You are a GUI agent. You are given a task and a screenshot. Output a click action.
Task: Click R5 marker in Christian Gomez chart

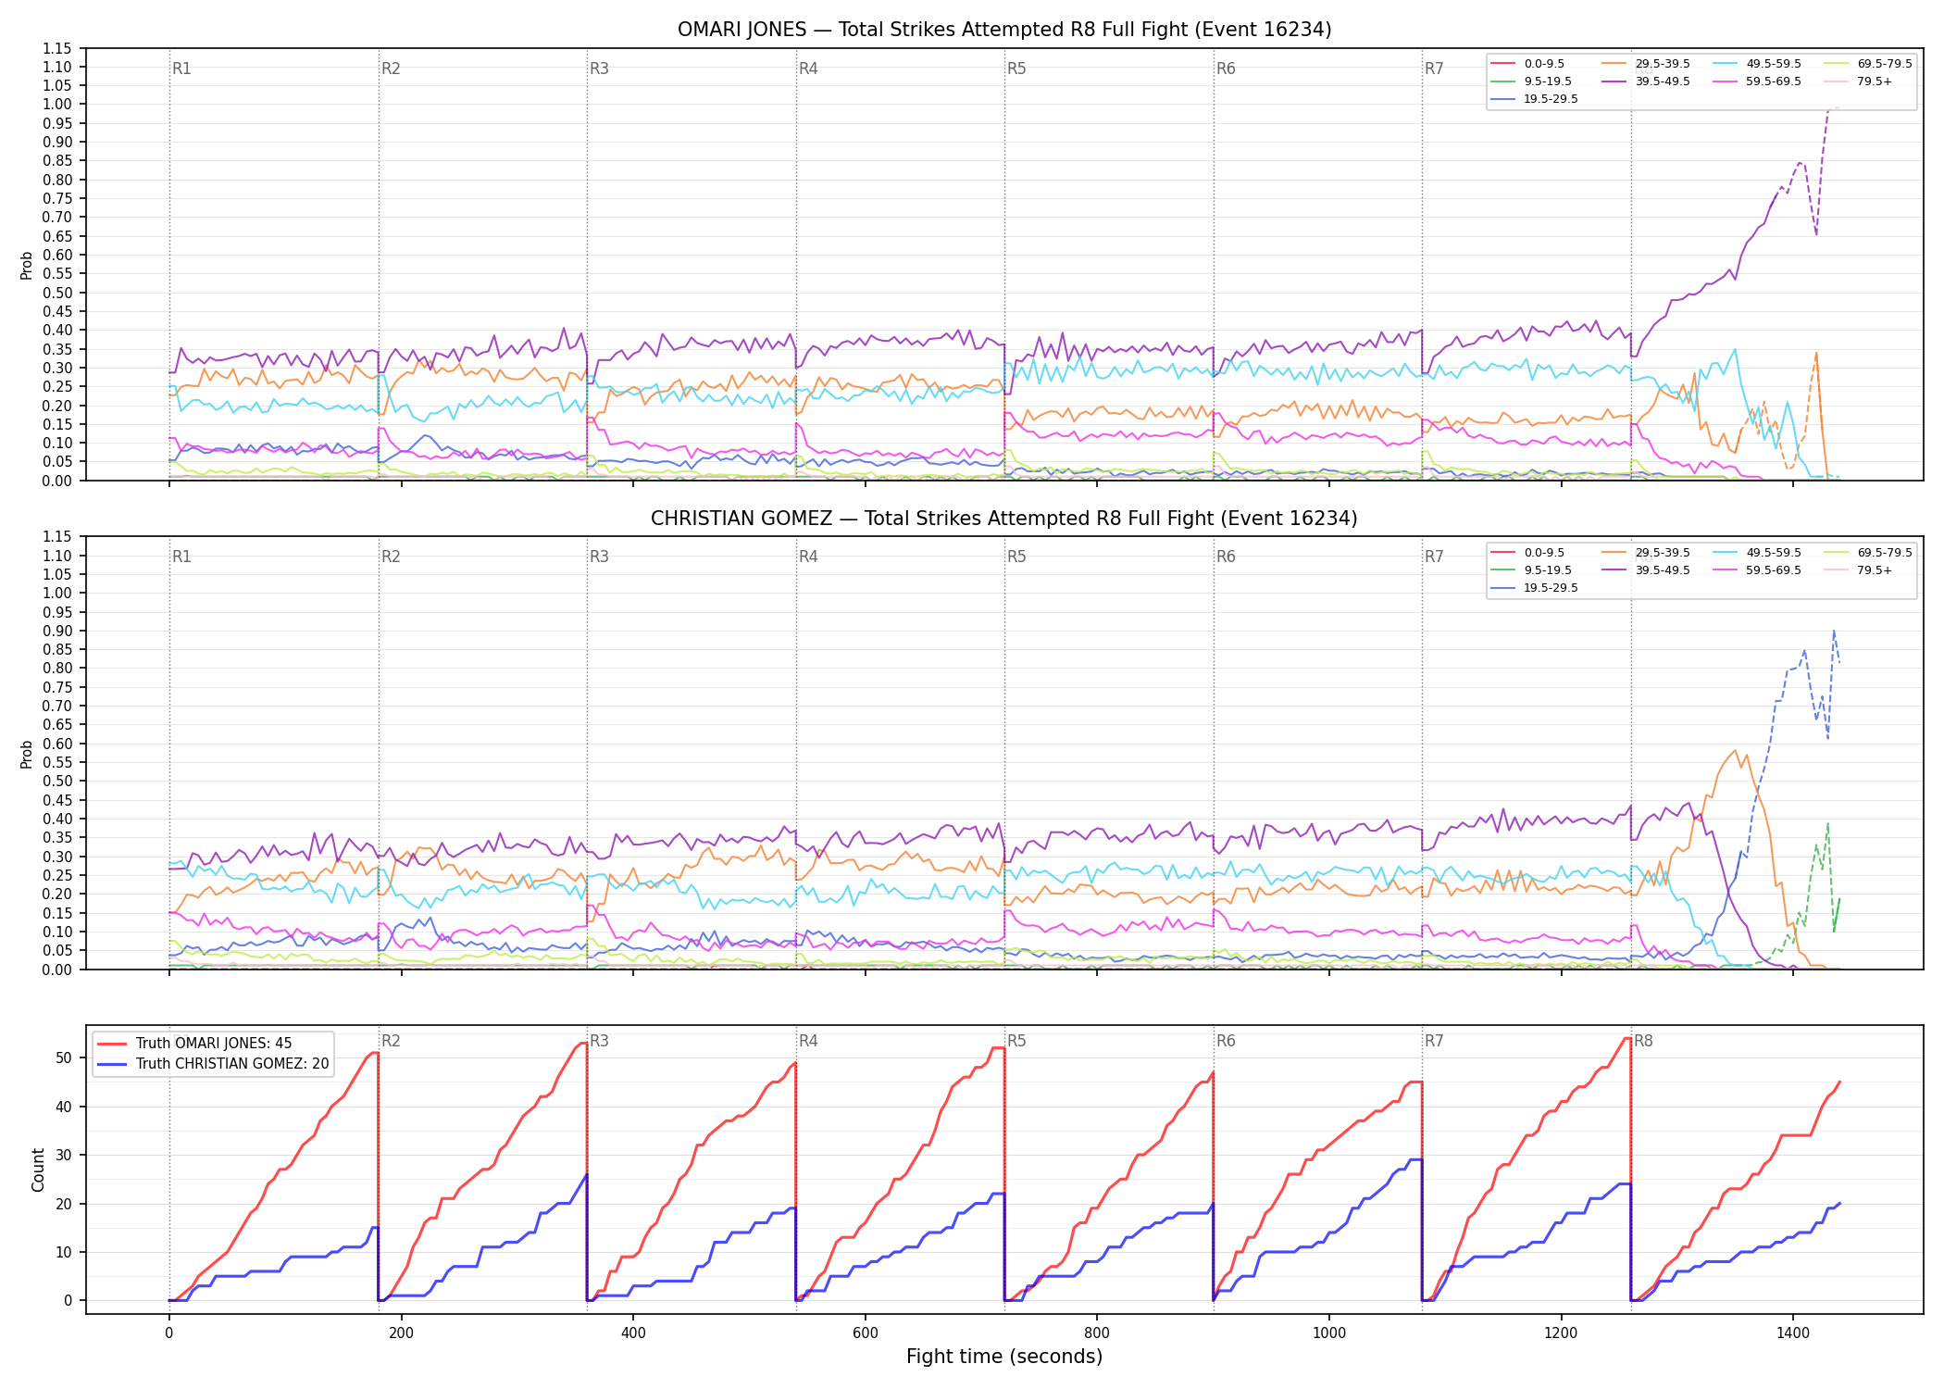(1016, 557)
